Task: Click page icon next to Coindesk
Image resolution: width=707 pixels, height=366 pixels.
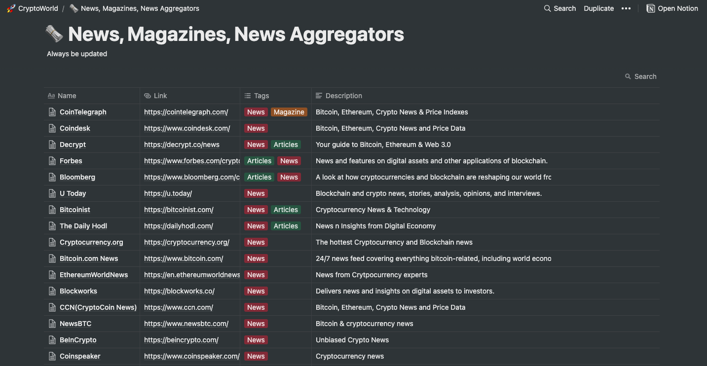Action: click(x=52, y=128)
